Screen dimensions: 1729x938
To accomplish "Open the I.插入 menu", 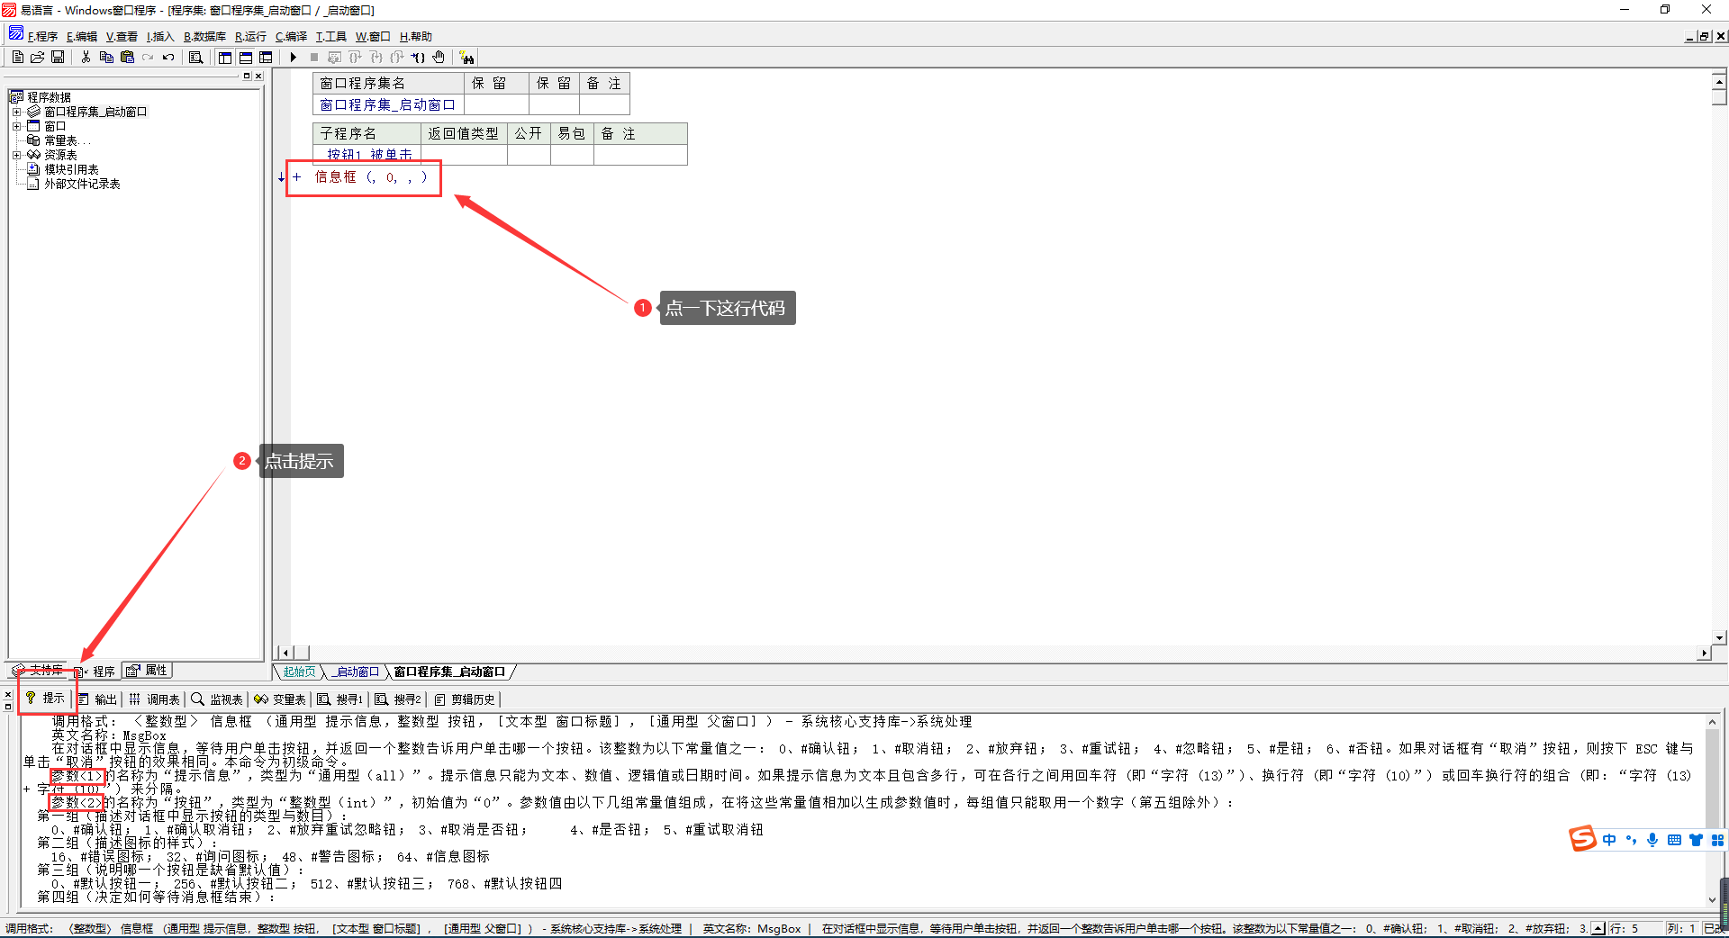I will (160, 36).
